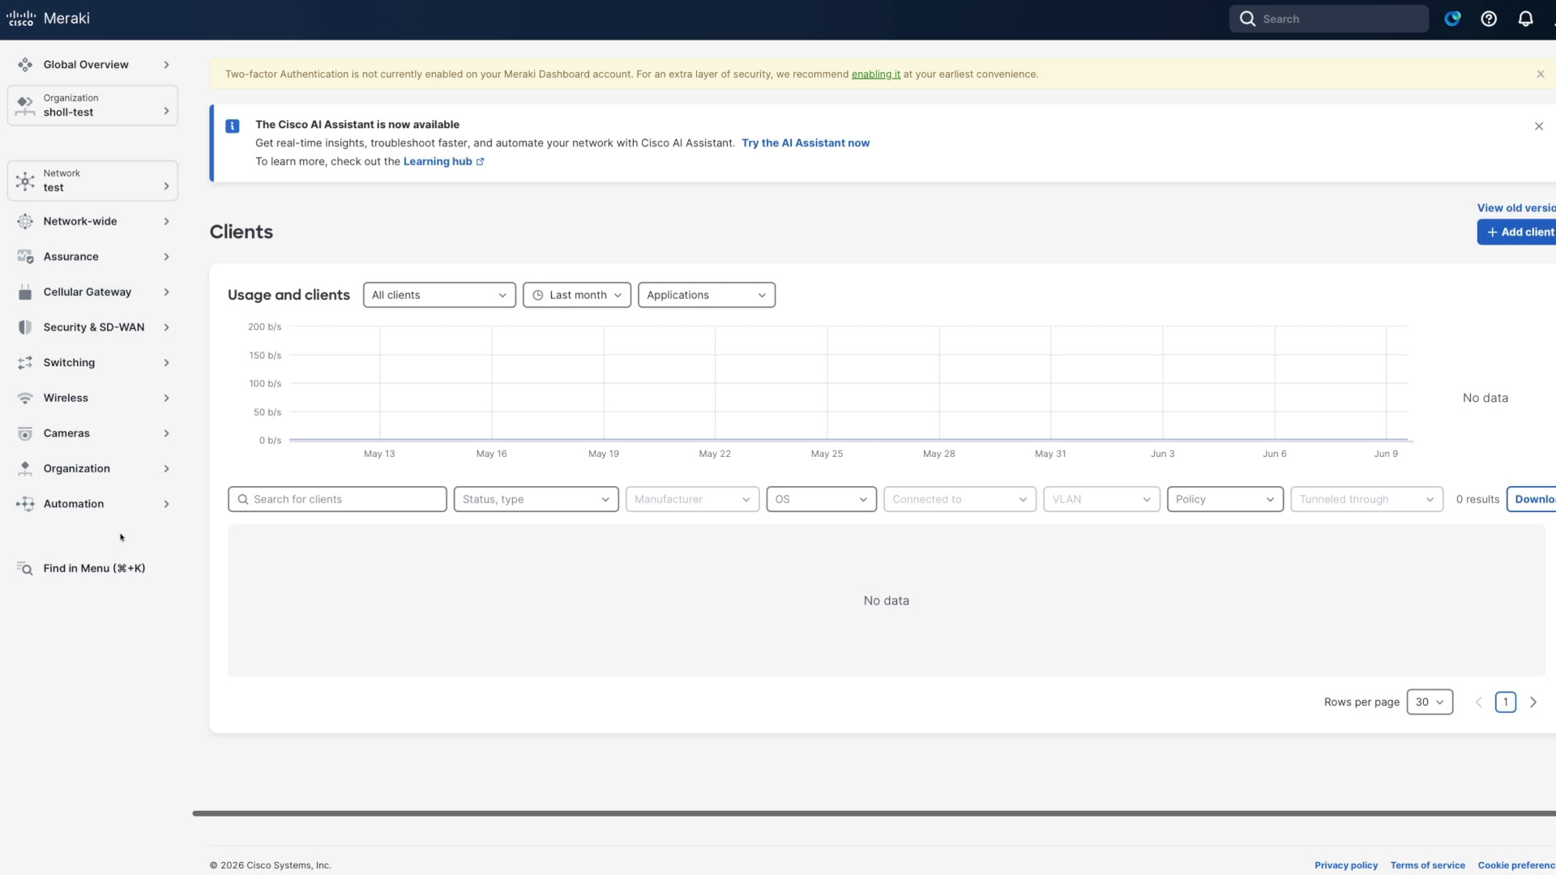Image resolution: width=1556 pixels, height=875 pixels.
Task: Click the Automation sidebar icon
Action: tap(25, 504)
